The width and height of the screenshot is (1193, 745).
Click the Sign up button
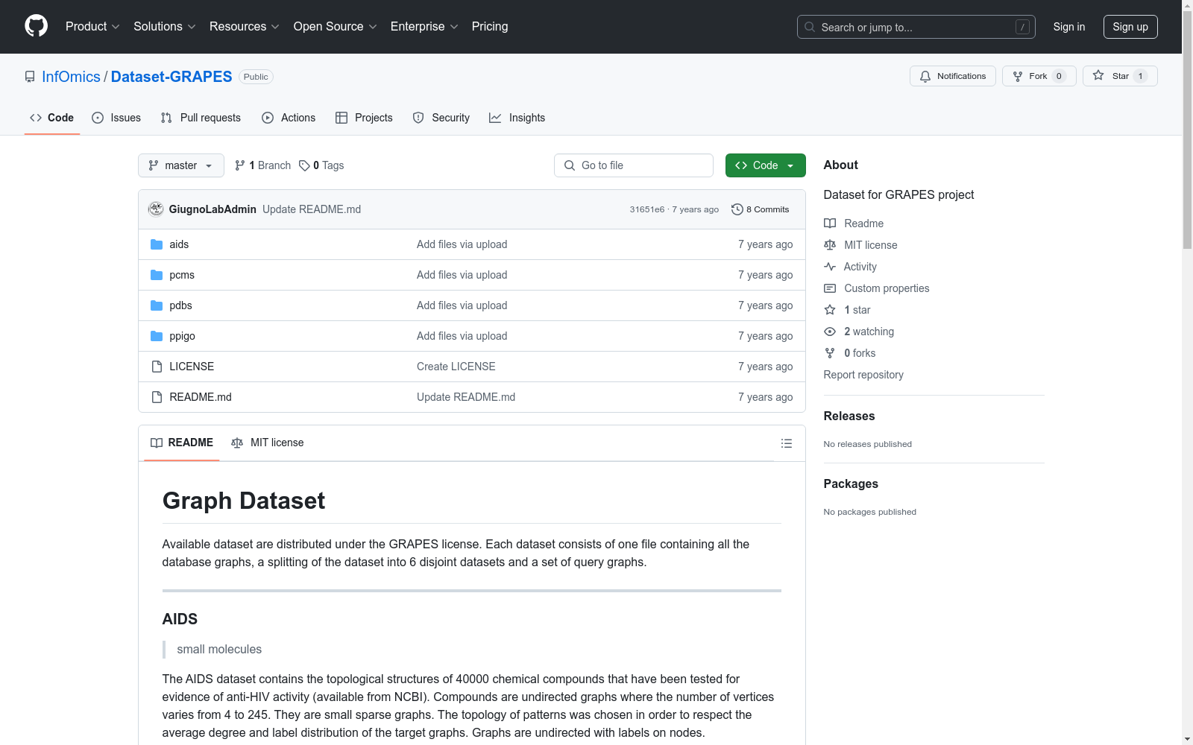click(1130, 27)
